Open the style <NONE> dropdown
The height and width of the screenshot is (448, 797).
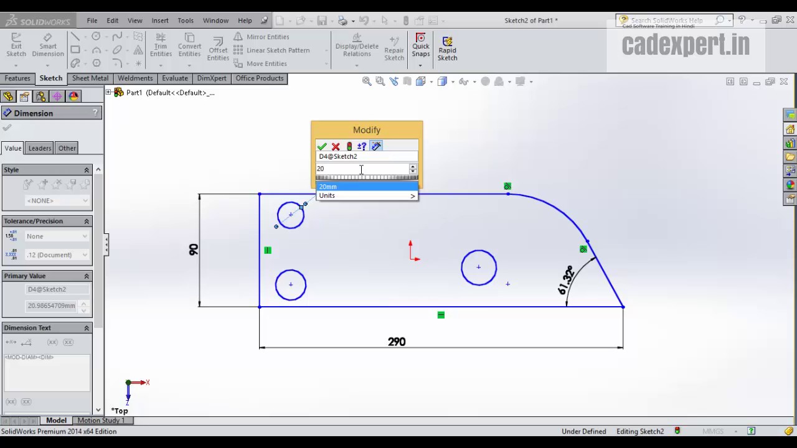point(57,200)
